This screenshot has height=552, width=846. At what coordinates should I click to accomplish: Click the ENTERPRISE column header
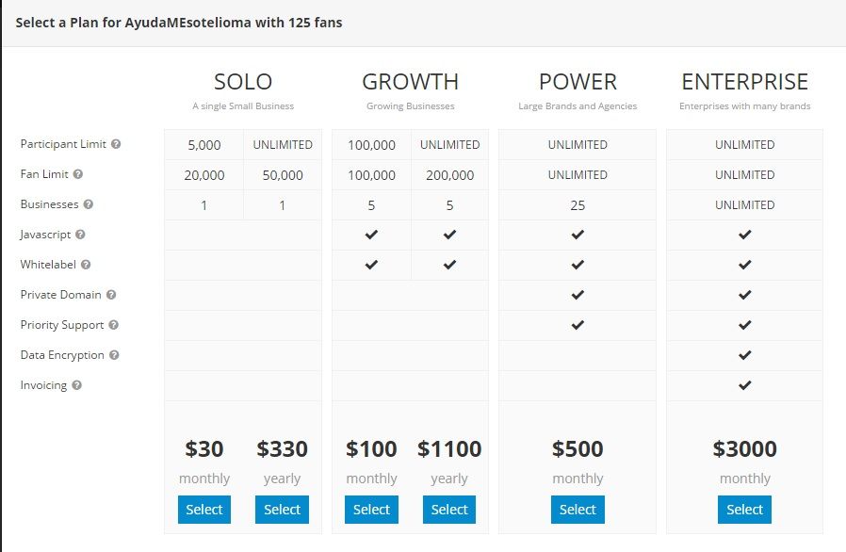point(744,82)
